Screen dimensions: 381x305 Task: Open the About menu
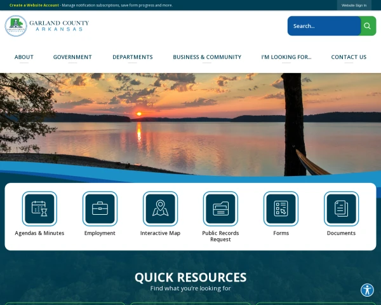coord(24,57)
